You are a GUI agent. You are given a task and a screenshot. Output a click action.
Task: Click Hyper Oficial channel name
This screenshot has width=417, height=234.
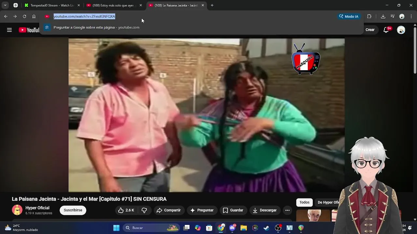tap(37, 208)
